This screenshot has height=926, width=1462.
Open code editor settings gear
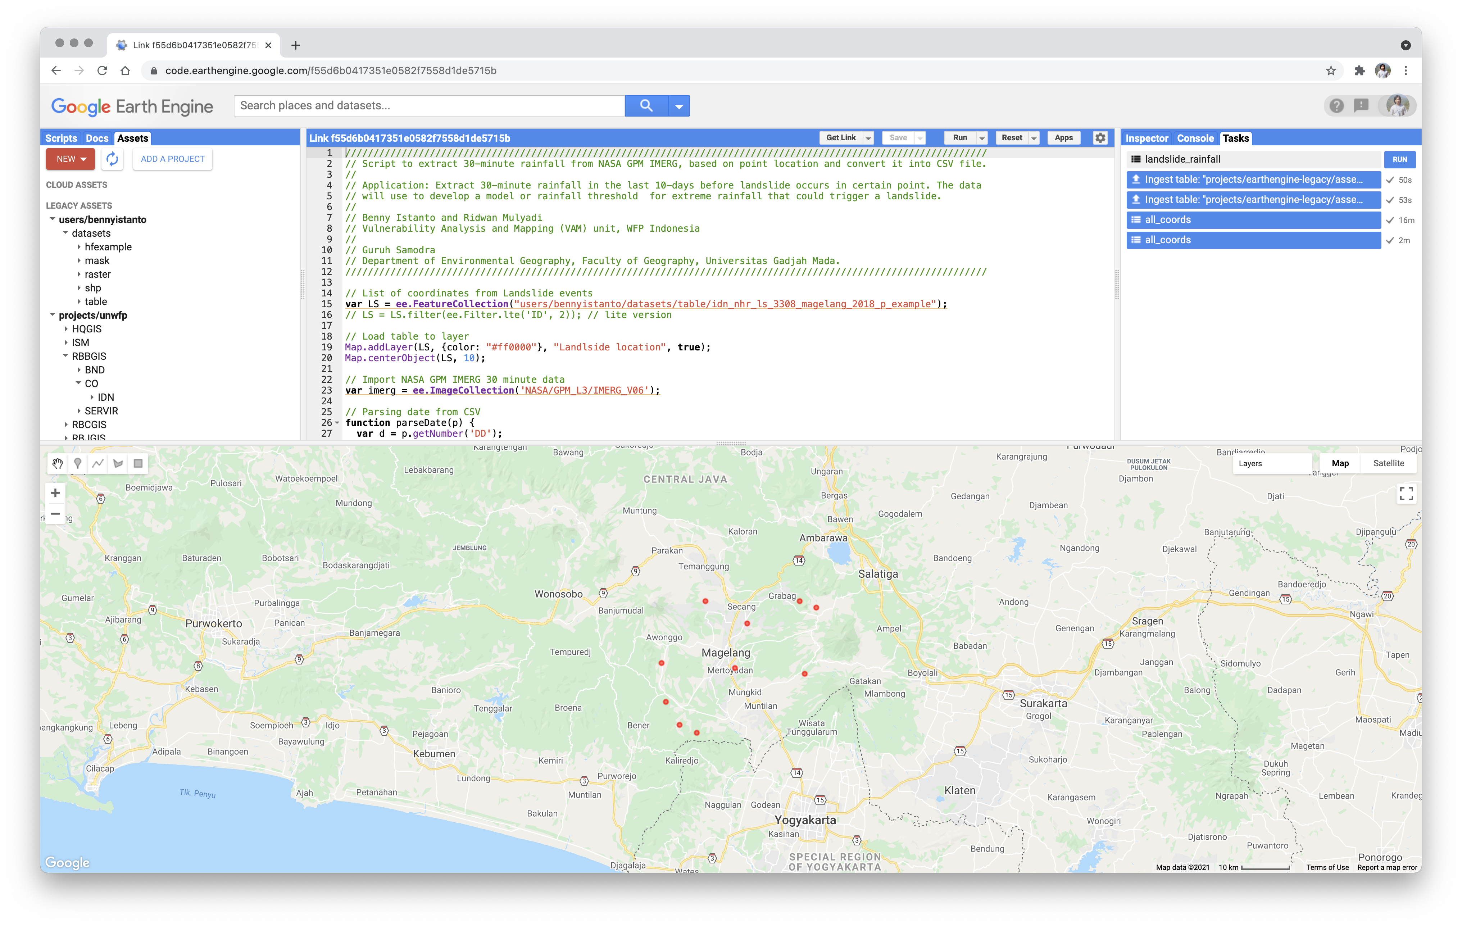coord(1100,138)
